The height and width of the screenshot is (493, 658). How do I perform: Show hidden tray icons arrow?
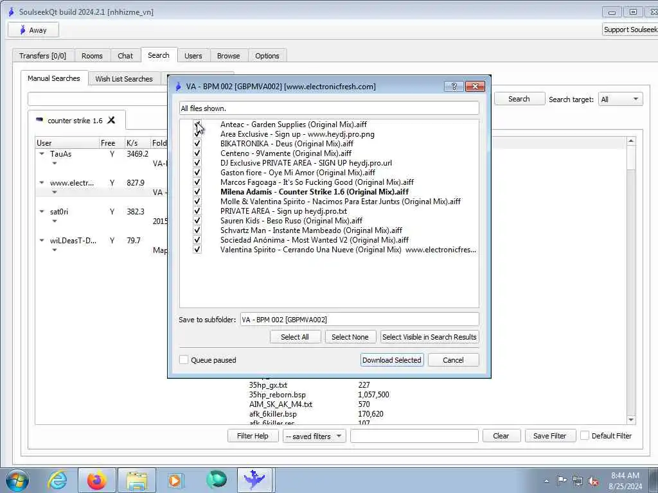click(x=546, y=481)
